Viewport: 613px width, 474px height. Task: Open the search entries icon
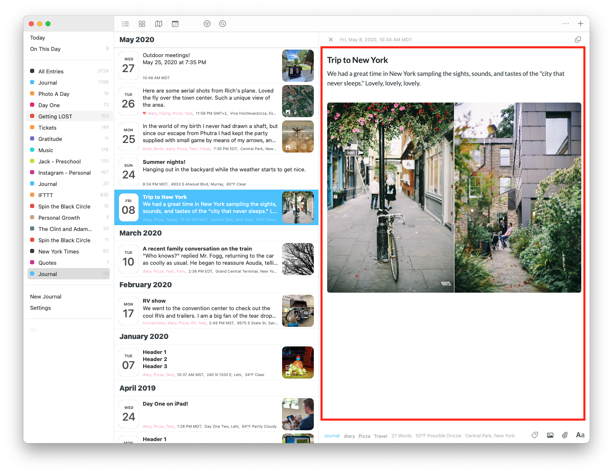222,24
